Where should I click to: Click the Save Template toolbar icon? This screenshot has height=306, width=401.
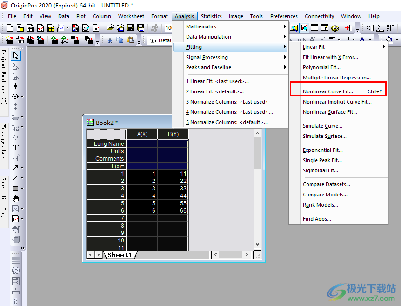pos(140,28)
